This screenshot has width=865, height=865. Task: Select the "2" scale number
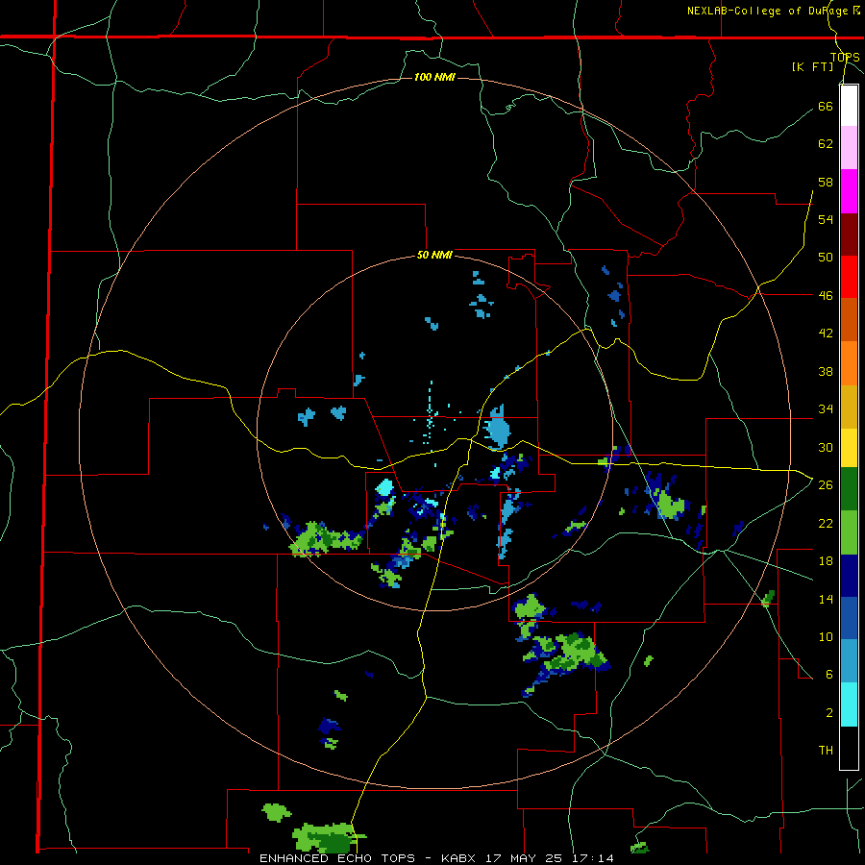[828, 713]
